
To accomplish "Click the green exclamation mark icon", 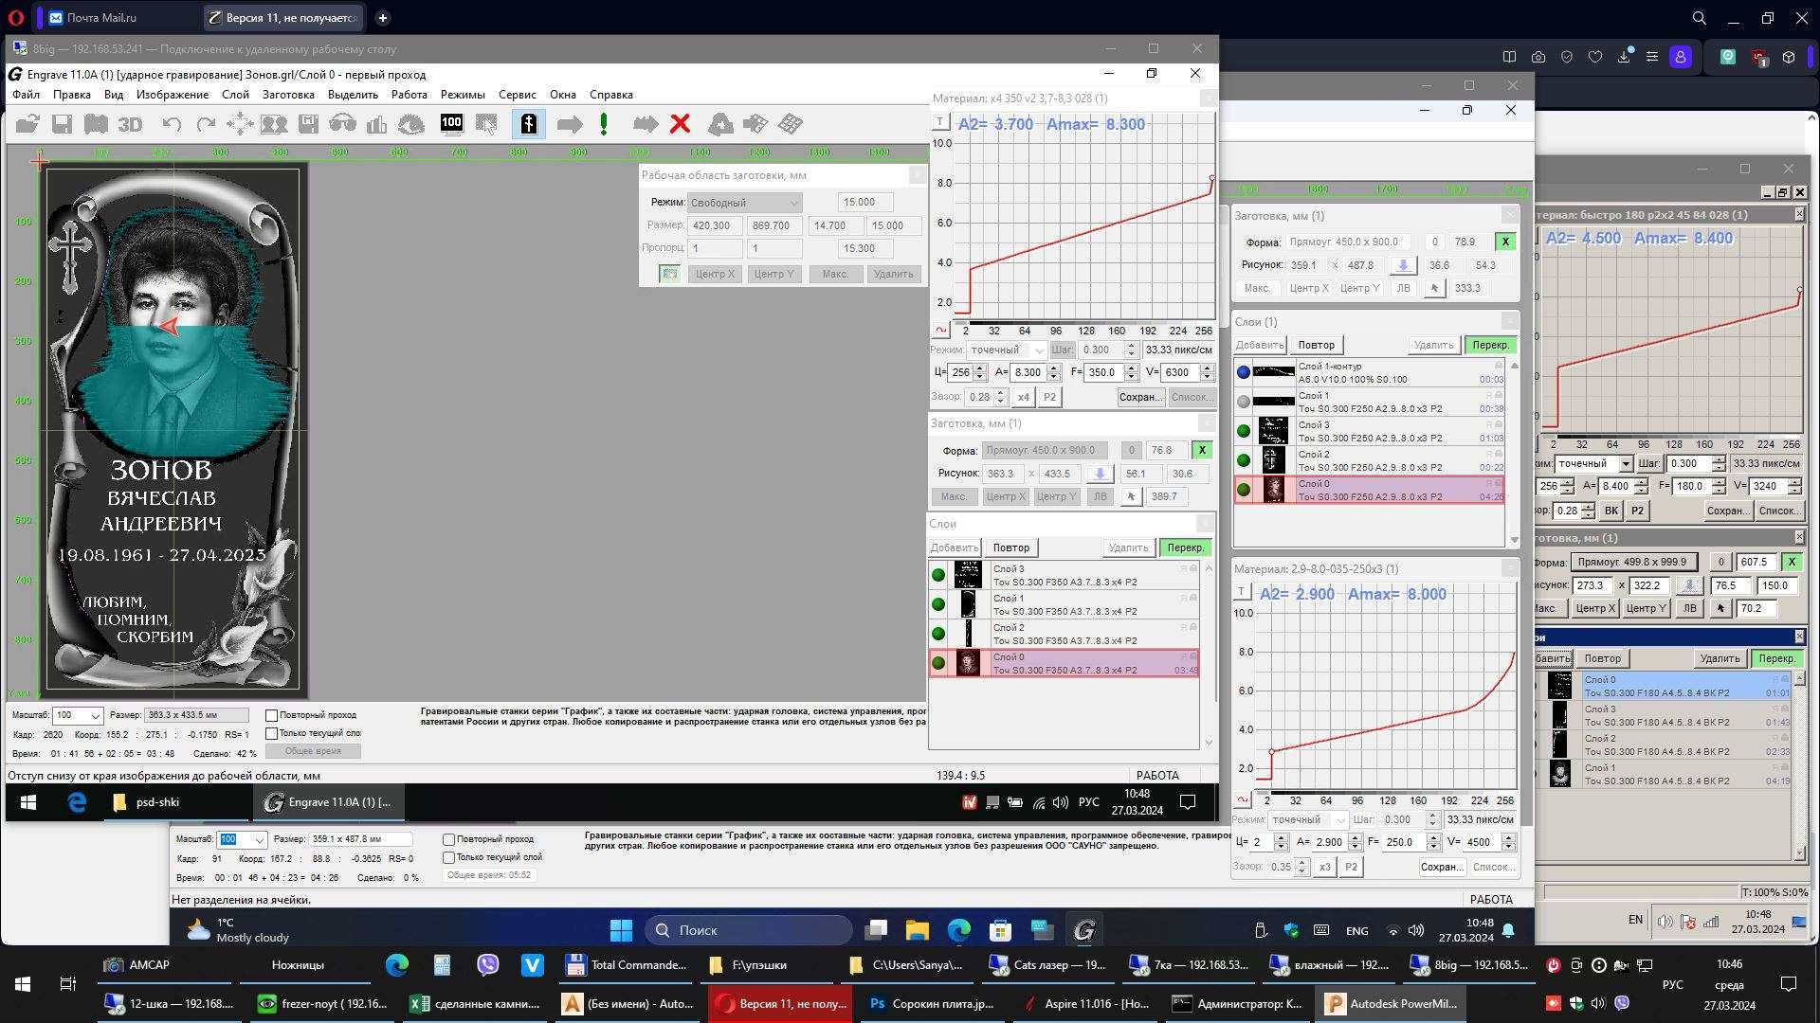I will tap(604, 124).
